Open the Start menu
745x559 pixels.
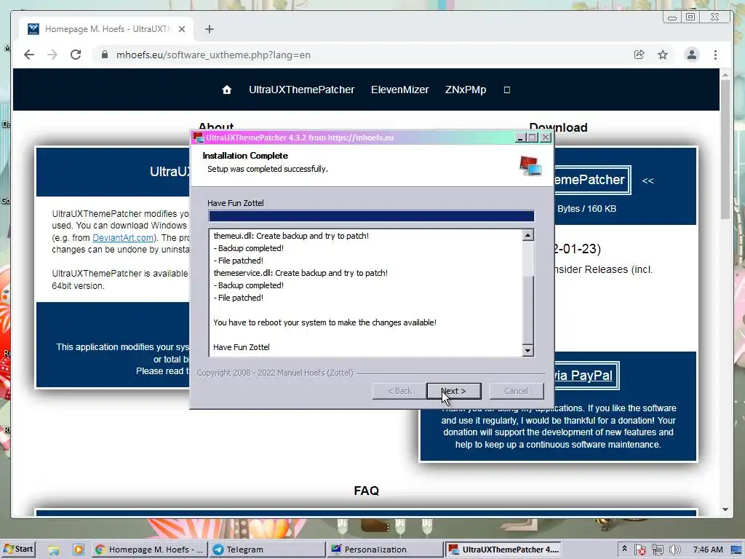point(18,549)
